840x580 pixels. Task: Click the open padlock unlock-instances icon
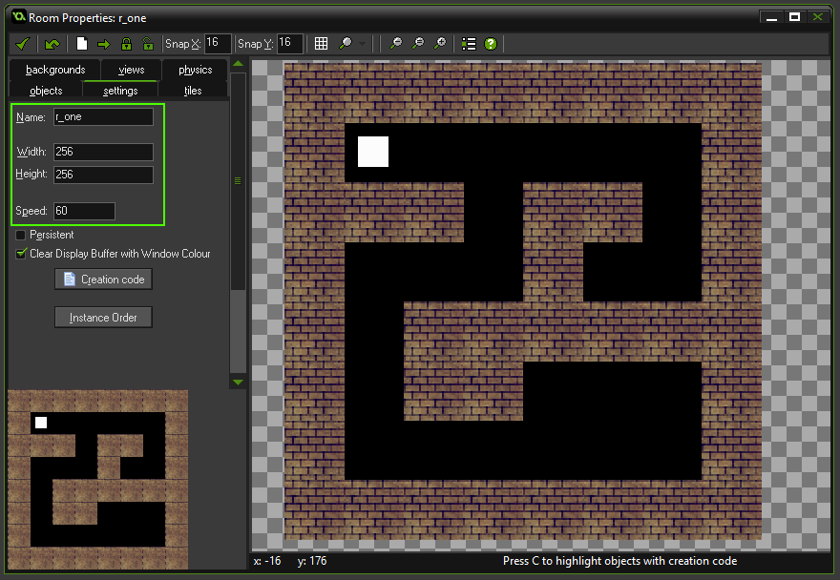[148, 44]
